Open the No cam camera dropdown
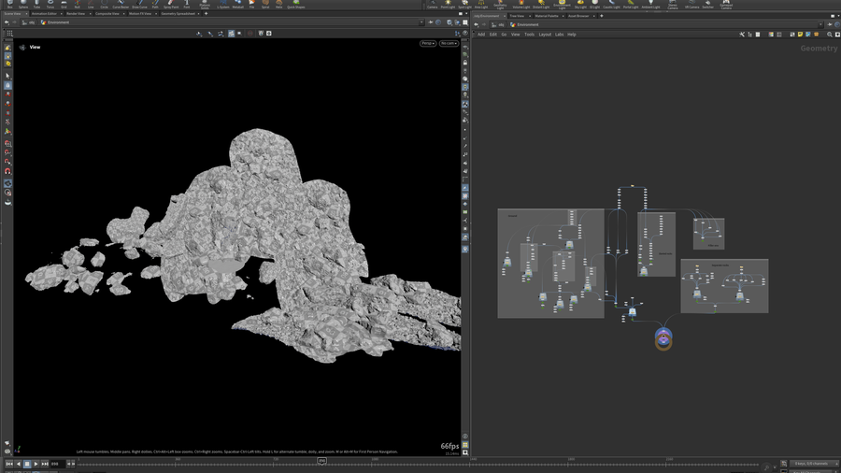This screenshot has height=473, width=841. point(449,43)
